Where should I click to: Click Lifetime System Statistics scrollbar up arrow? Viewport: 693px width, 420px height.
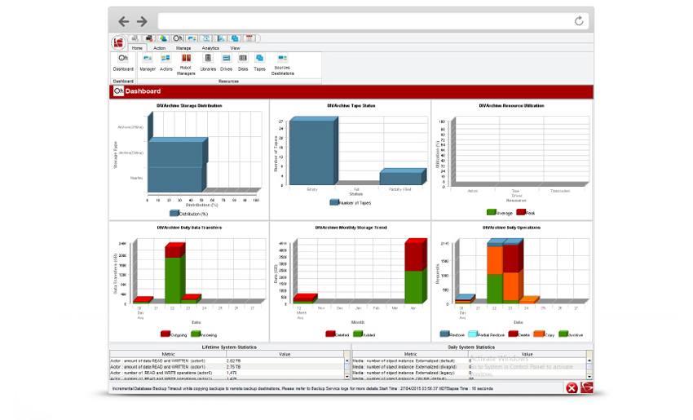(x=347, y=360)
